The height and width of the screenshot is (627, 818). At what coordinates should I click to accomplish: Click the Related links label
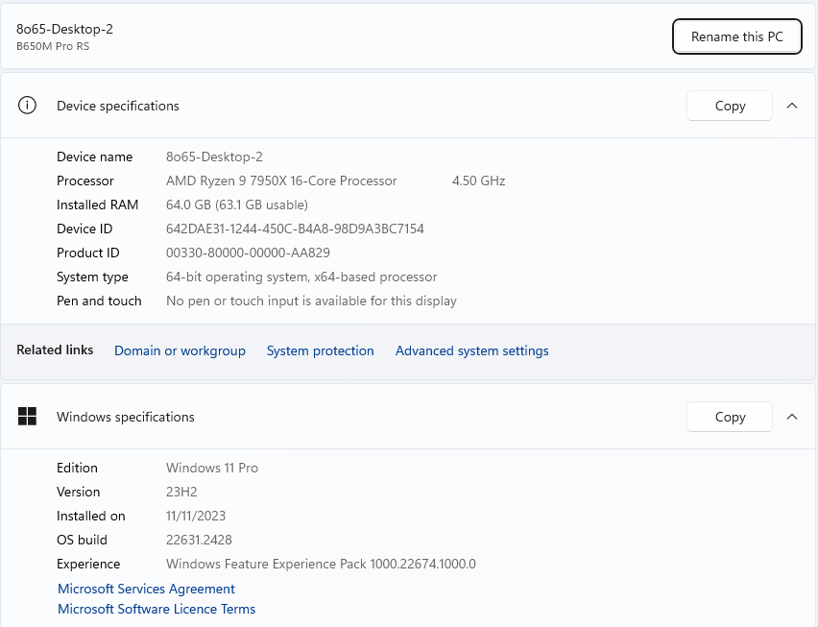(x=55, y=350)
